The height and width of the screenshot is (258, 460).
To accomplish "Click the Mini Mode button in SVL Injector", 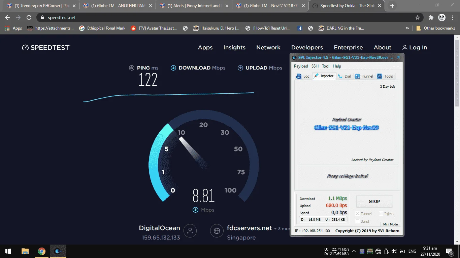I will pyautogui.click(x=390, y=224).
